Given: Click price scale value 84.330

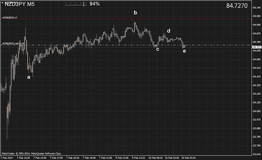Looking at the screenshot, I should [257, 85].
